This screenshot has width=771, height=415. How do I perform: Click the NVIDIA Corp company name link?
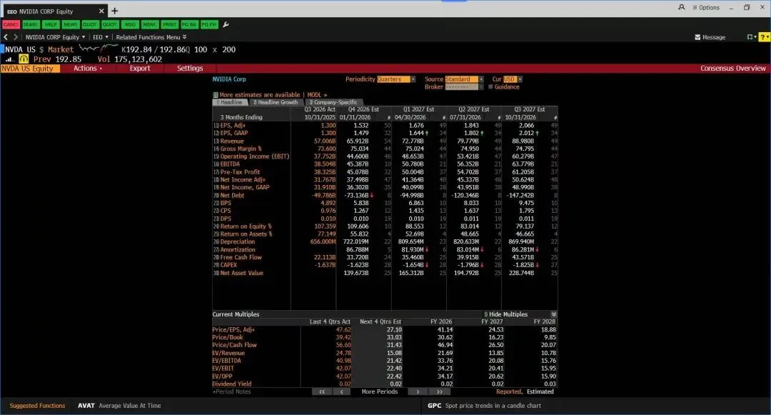(229, 79)
